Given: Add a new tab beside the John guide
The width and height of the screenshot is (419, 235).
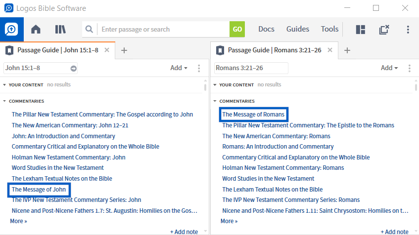Looking at the screenshot, I should (x=124, y=50).
